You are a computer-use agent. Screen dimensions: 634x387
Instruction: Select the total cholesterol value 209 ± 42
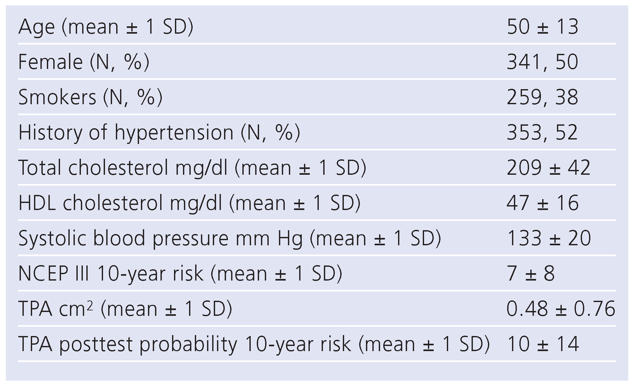548,168
